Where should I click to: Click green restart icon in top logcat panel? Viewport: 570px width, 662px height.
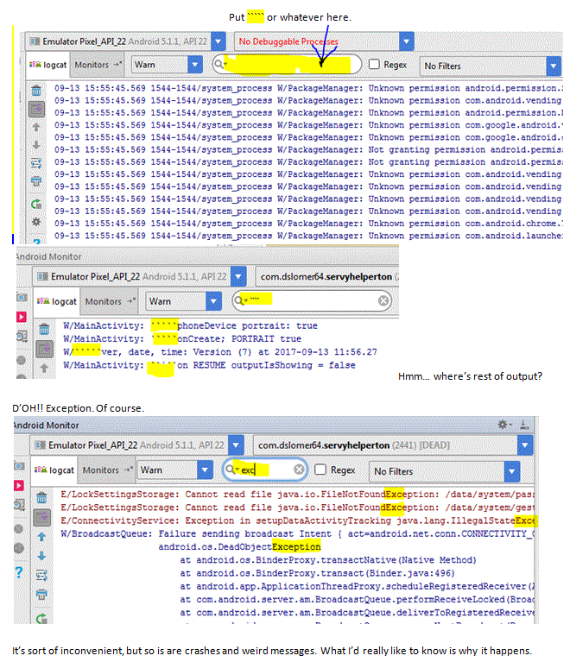[x=36, y=204]
